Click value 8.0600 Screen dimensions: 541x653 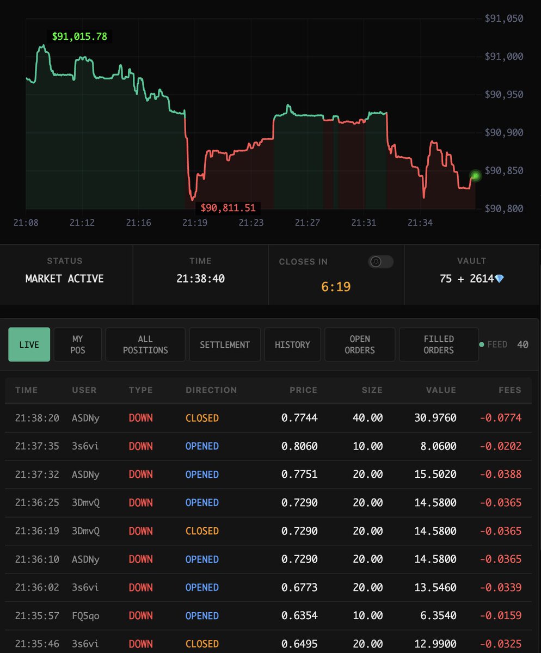click(439, 446)
